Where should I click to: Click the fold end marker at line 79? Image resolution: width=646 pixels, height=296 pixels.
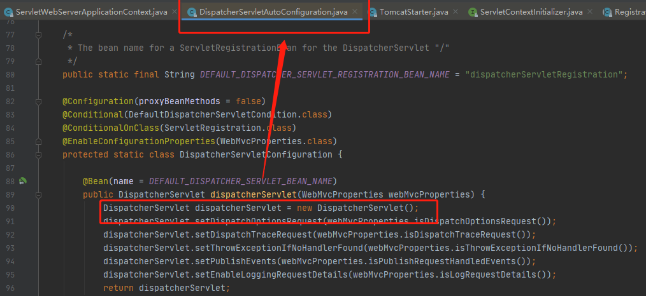[x=38, y=62]
